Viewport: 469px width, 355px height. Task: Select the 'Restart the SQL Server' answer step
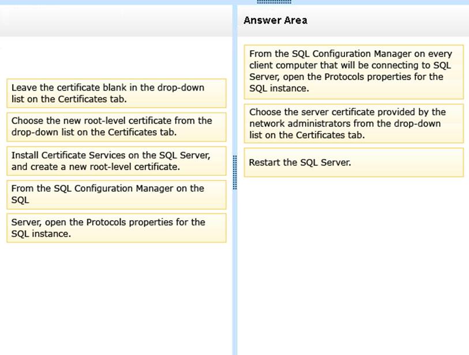(353, 163)
